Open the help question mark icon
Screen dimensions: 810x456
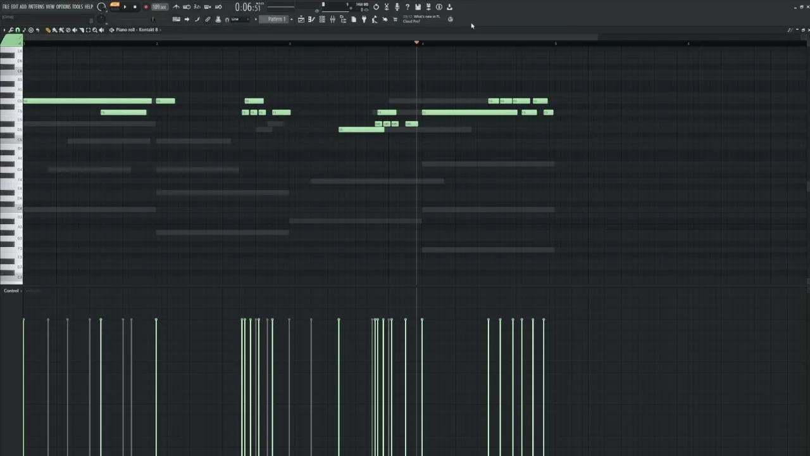click(x=408, y=7)
